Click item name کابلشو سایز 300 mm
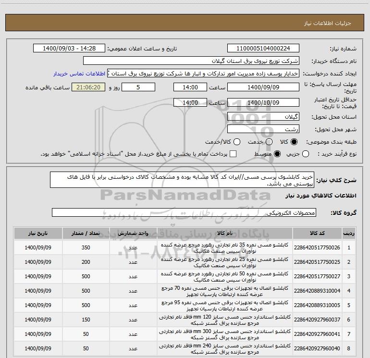This screenshot has height=358, width=370. tap(225, 334)
